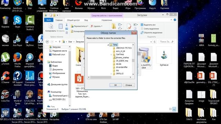
Task: Switch to Общий доступ ribbon tab
Action: [x=73, y=20]
